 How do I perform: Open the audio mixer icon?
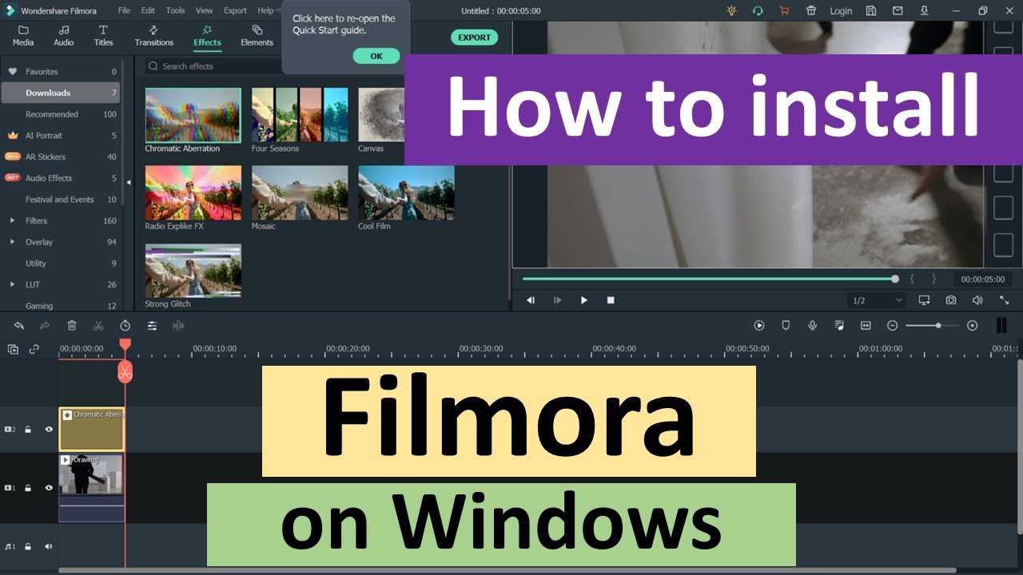point(839,326)
